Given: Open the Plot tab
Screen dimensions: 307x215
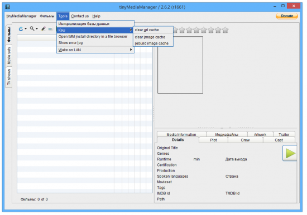Looking at the screenshot, I should (x=213, y=140).
